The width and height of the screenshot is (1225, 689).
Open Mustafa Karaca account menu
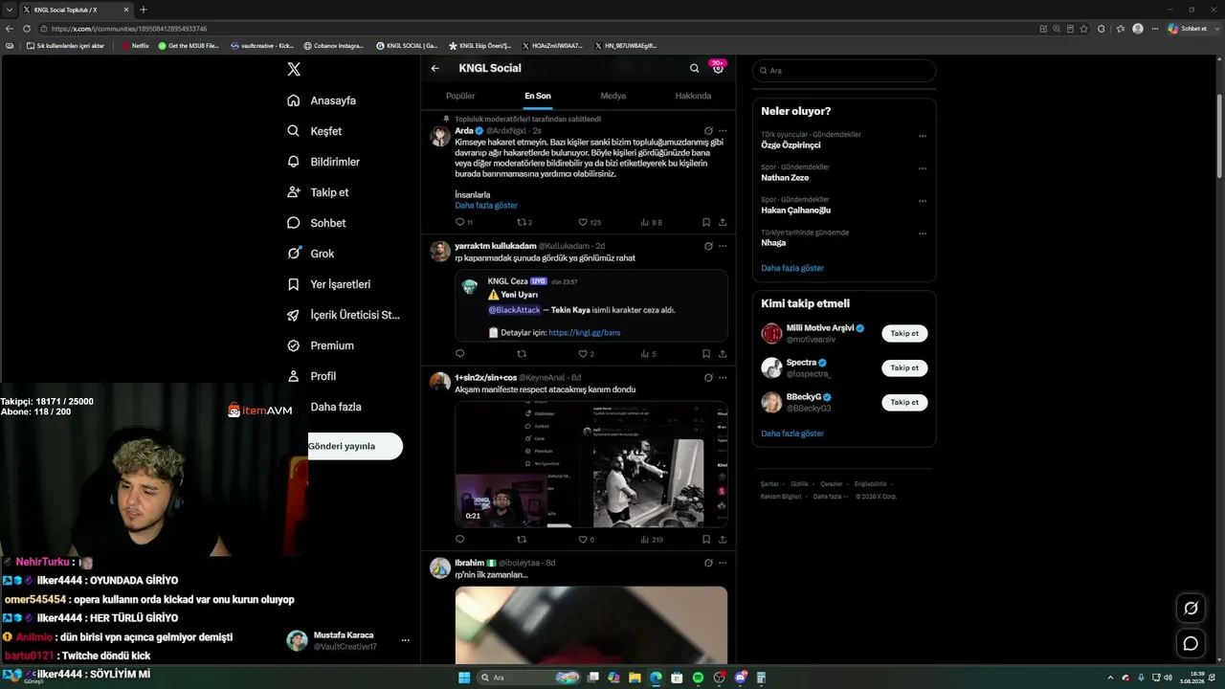point(349,640)
